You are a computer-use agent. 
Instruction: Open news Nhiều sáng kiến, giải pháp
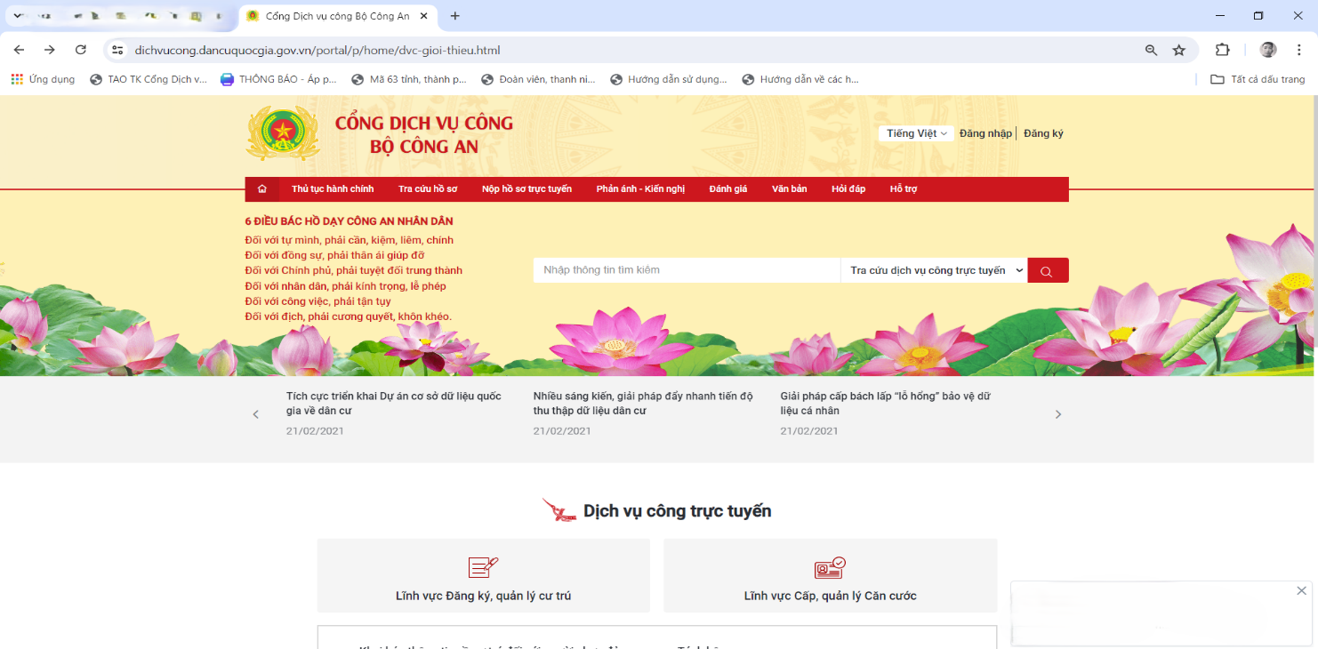point(643,404)
